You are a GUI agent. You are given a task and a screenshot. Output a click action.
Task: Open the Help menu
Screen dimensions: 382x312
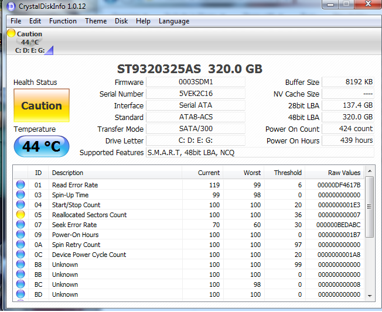143,21
